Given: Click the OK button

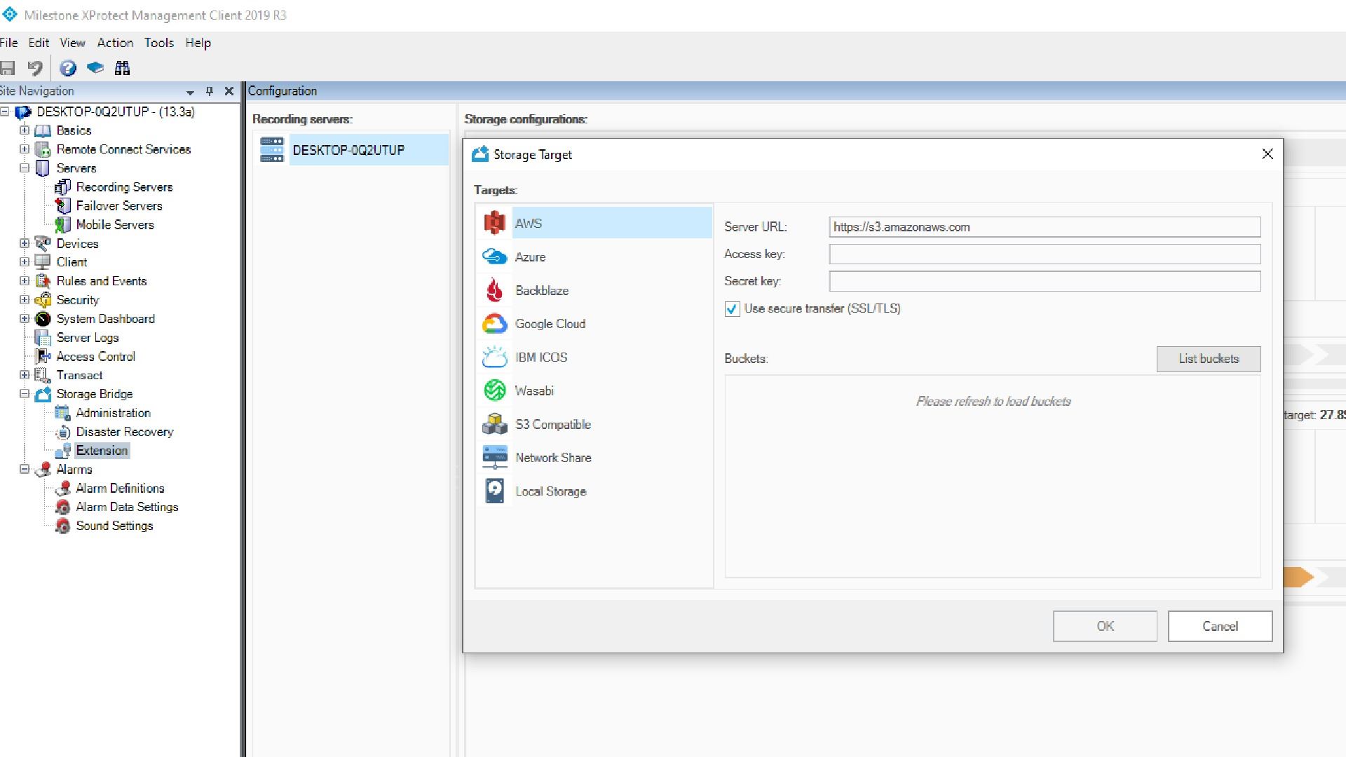Looking at the screenshot, I should click(x=1105, y=626).
